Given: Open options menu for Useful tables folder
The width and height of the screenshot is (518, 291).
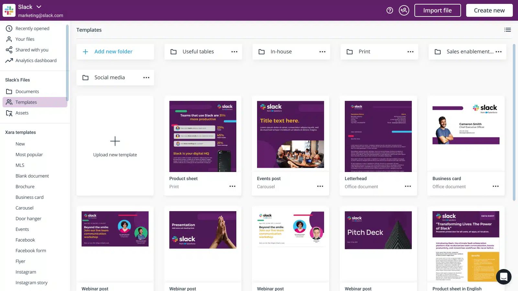Looking at the screenshot, I should [234, 51].
